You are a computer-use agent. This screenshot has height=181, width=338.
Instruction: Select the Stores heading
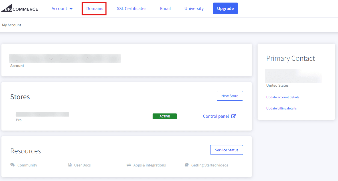[x=20, y=97]
